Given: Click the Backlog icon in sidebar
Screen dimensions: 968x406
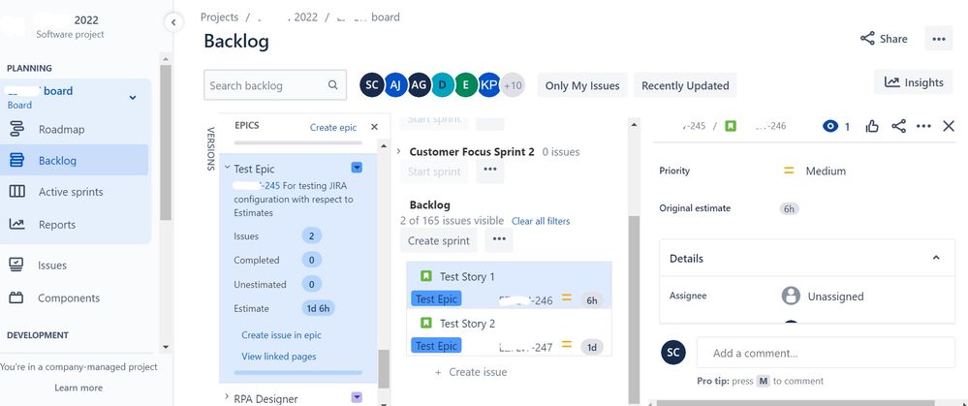Looking at the screenshot, I should (x=16, y=161).
